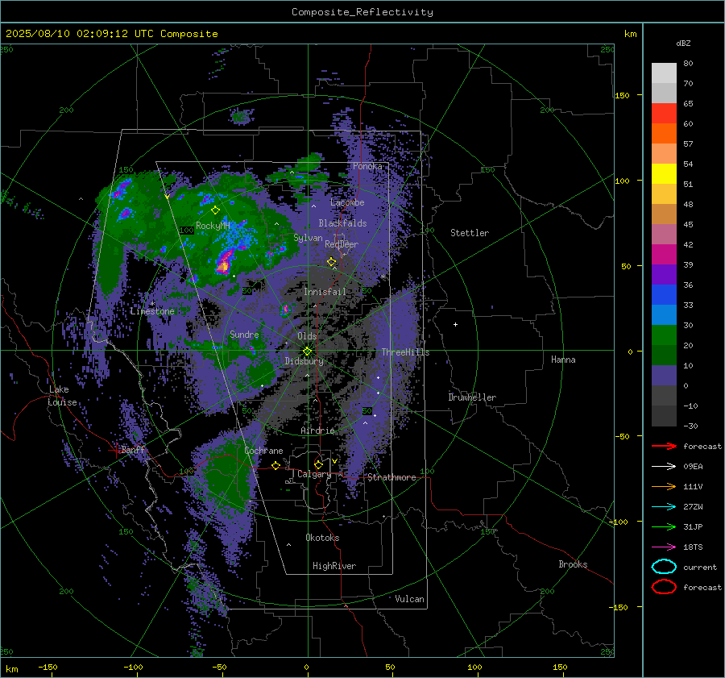Click the yellow diamond marker above RockyMH
The image size is (725, 678).
tap(215, 210)
